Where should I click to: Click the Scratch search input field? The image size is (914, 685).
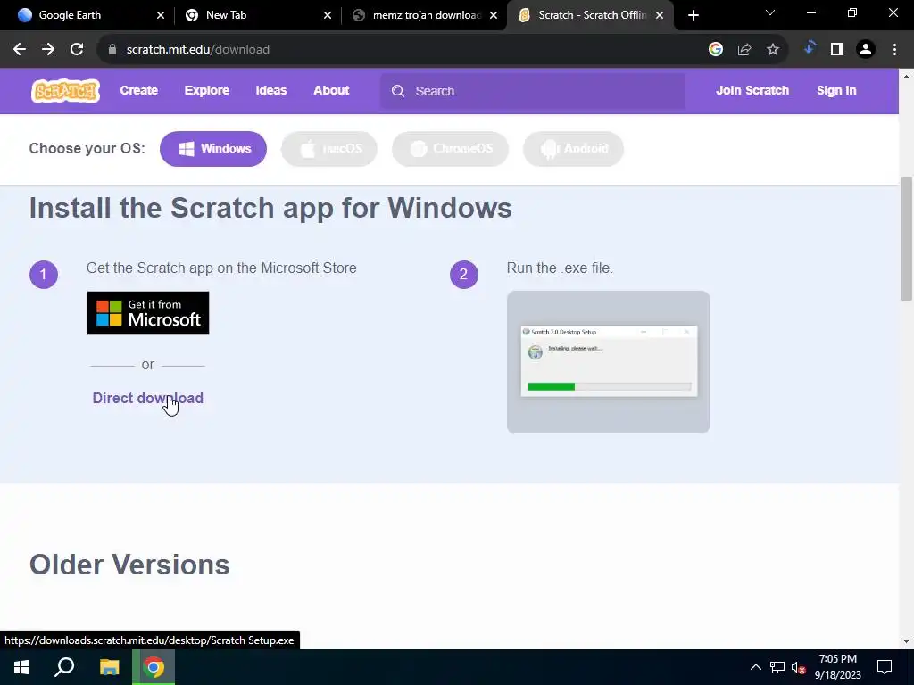(533, 91)
